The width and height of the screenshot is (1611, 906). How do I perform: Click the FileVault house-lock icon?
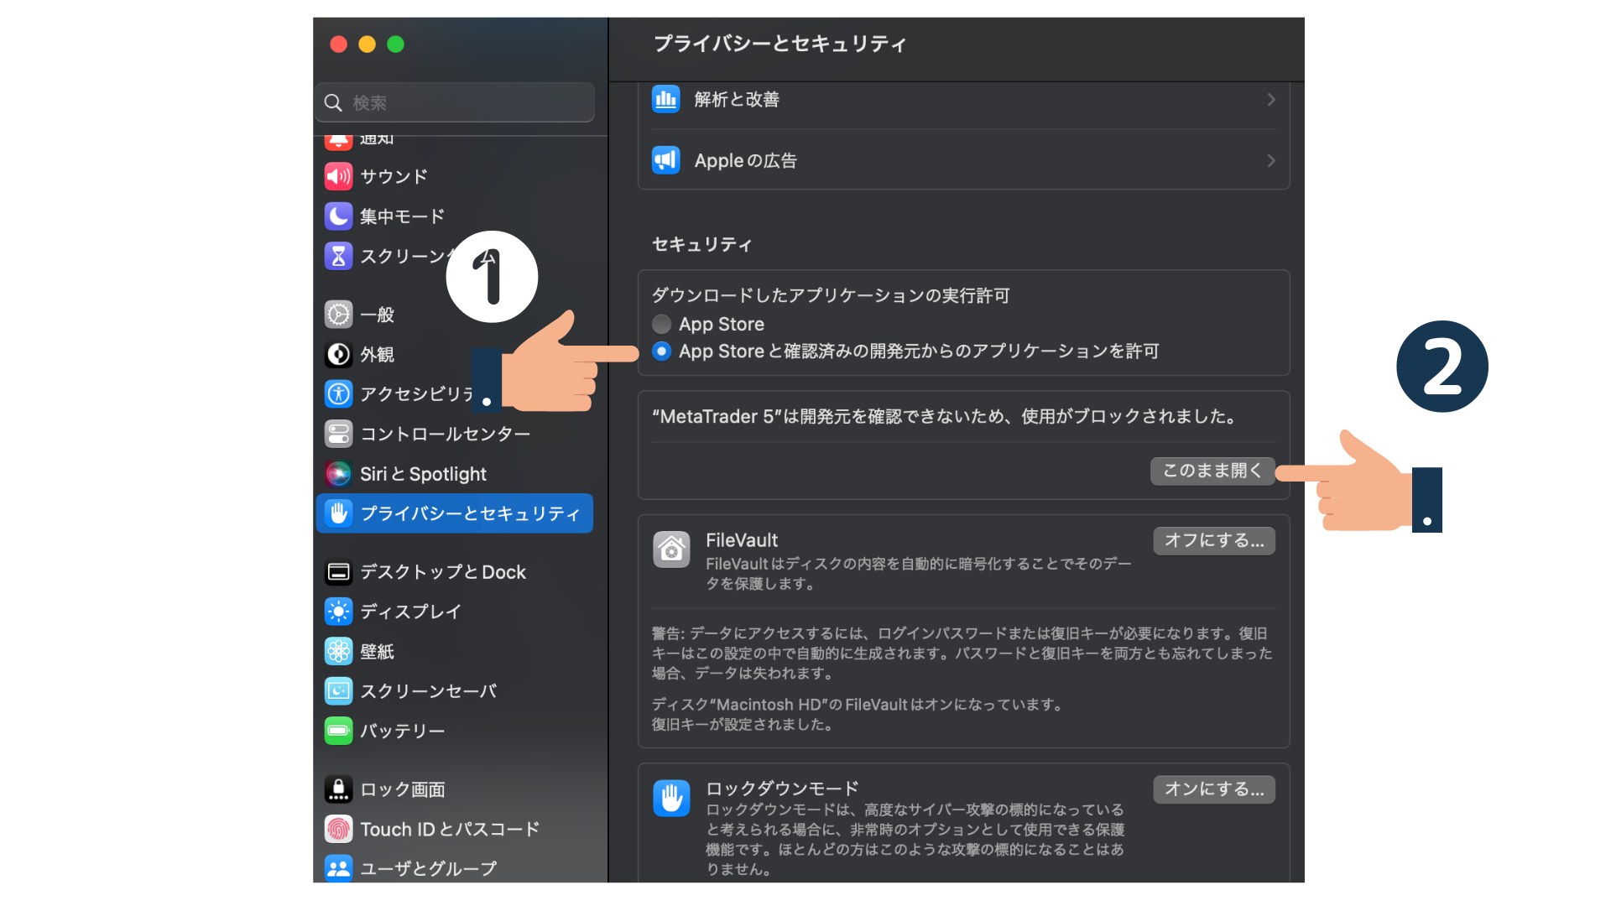[x=671, y=549]
